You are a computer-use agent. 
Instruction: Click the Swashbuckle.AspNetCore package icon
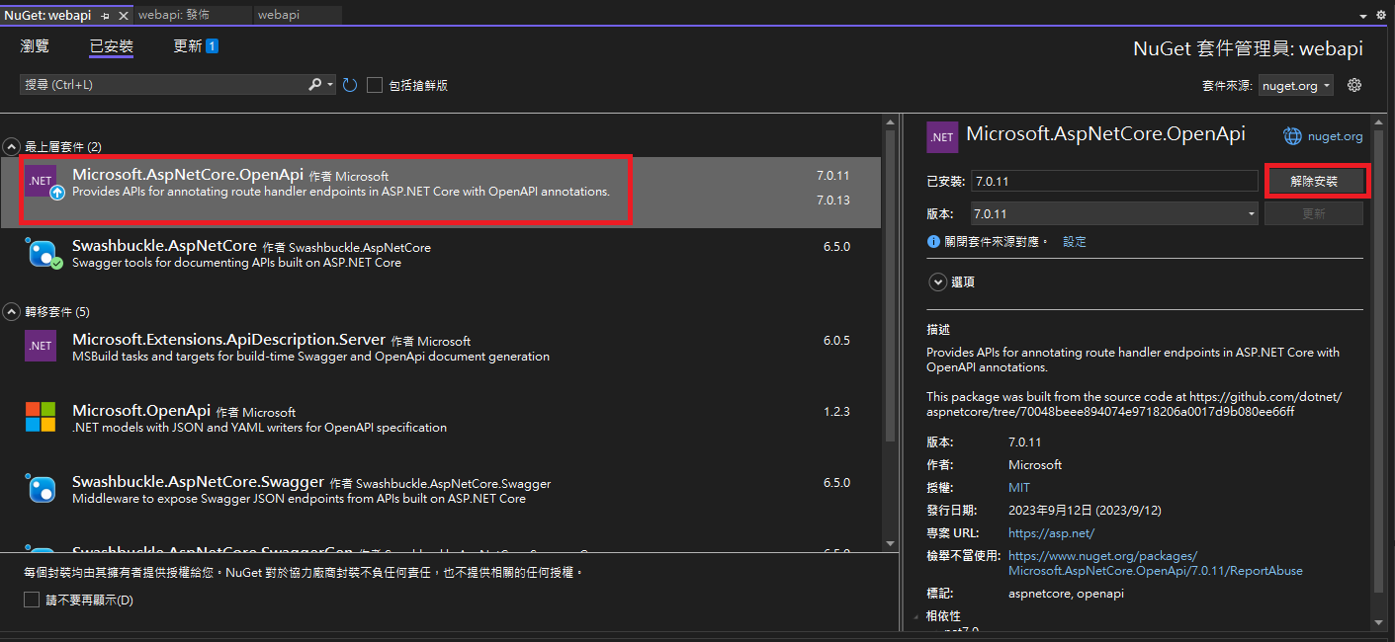pos(42,255)
